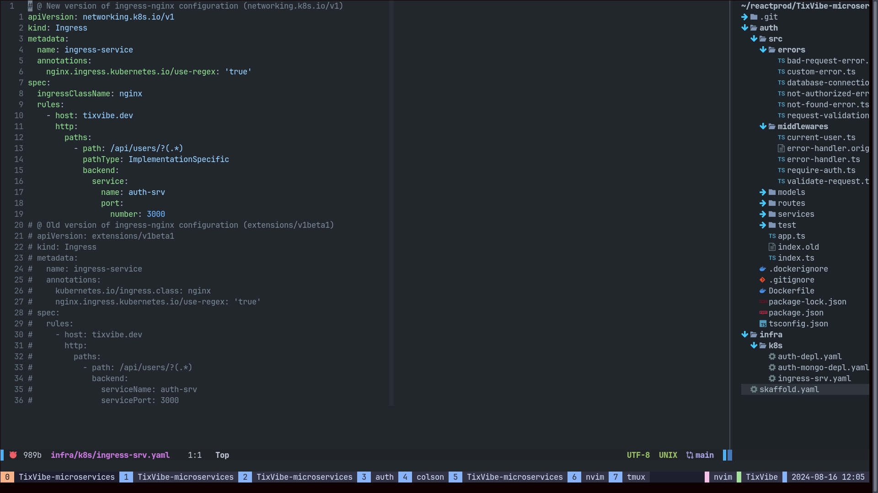878x493 pixels.
Task: Click the TypeScript icon beside app.ts
Action: coord(772,236)
